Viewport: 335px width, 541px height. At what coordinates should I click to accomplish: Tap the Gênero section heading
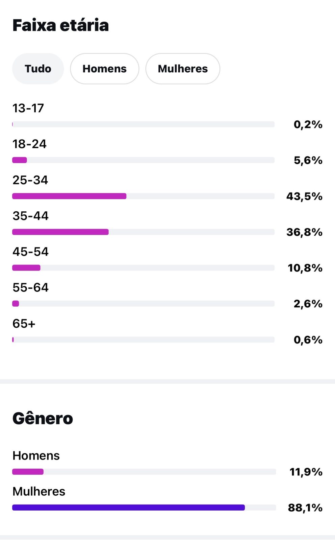[x=43, y=419]
